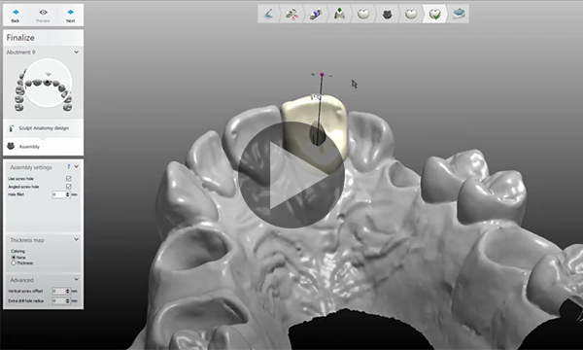Toggle the Angled screw hole checkbox
Screen dimensions: 583x350
pos(68,187)
